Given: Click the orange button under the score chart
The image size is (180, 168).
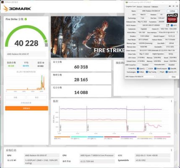Looking at the screenshot, I should tap(26, 108).
